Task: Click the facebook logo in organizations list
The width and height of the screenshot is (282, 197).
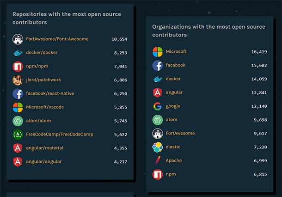Action: [158, 65]
